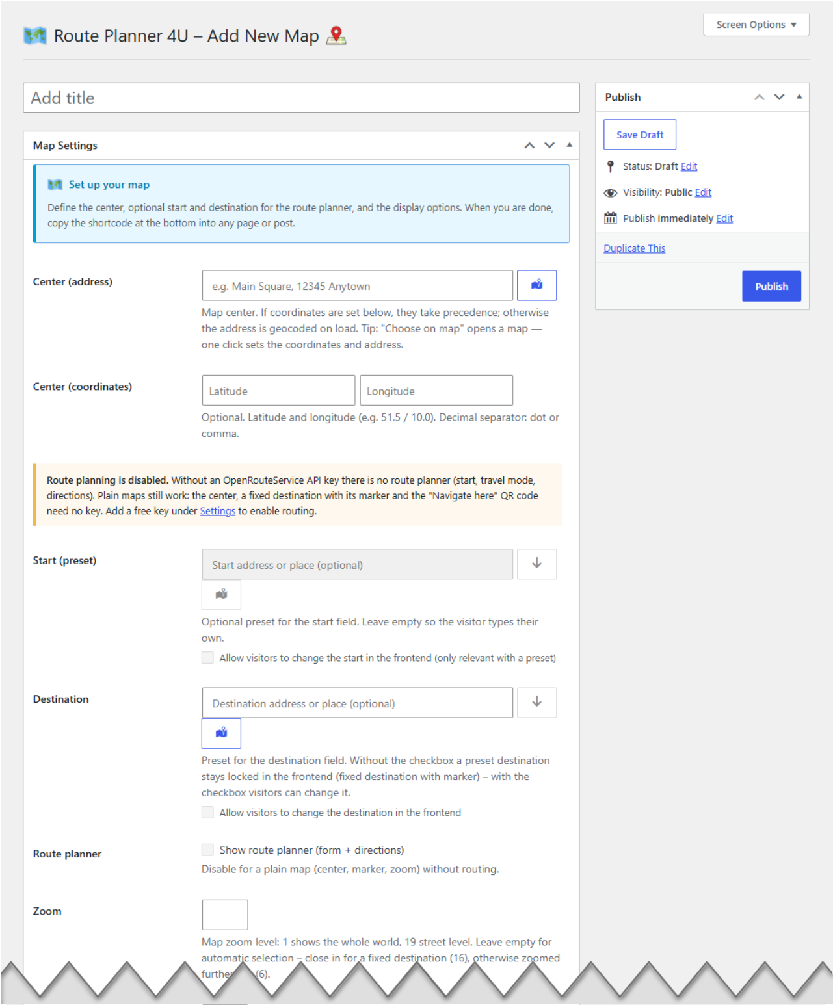Enable Allow visitors to change the start checkbox

[207, 658]
